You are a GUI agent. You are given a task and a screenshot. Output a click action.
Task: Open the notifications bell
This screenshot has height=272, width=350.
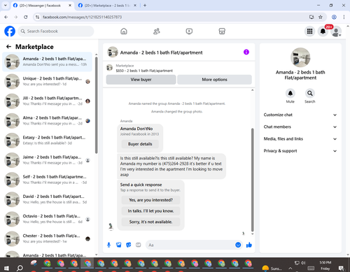pos(323,31)
